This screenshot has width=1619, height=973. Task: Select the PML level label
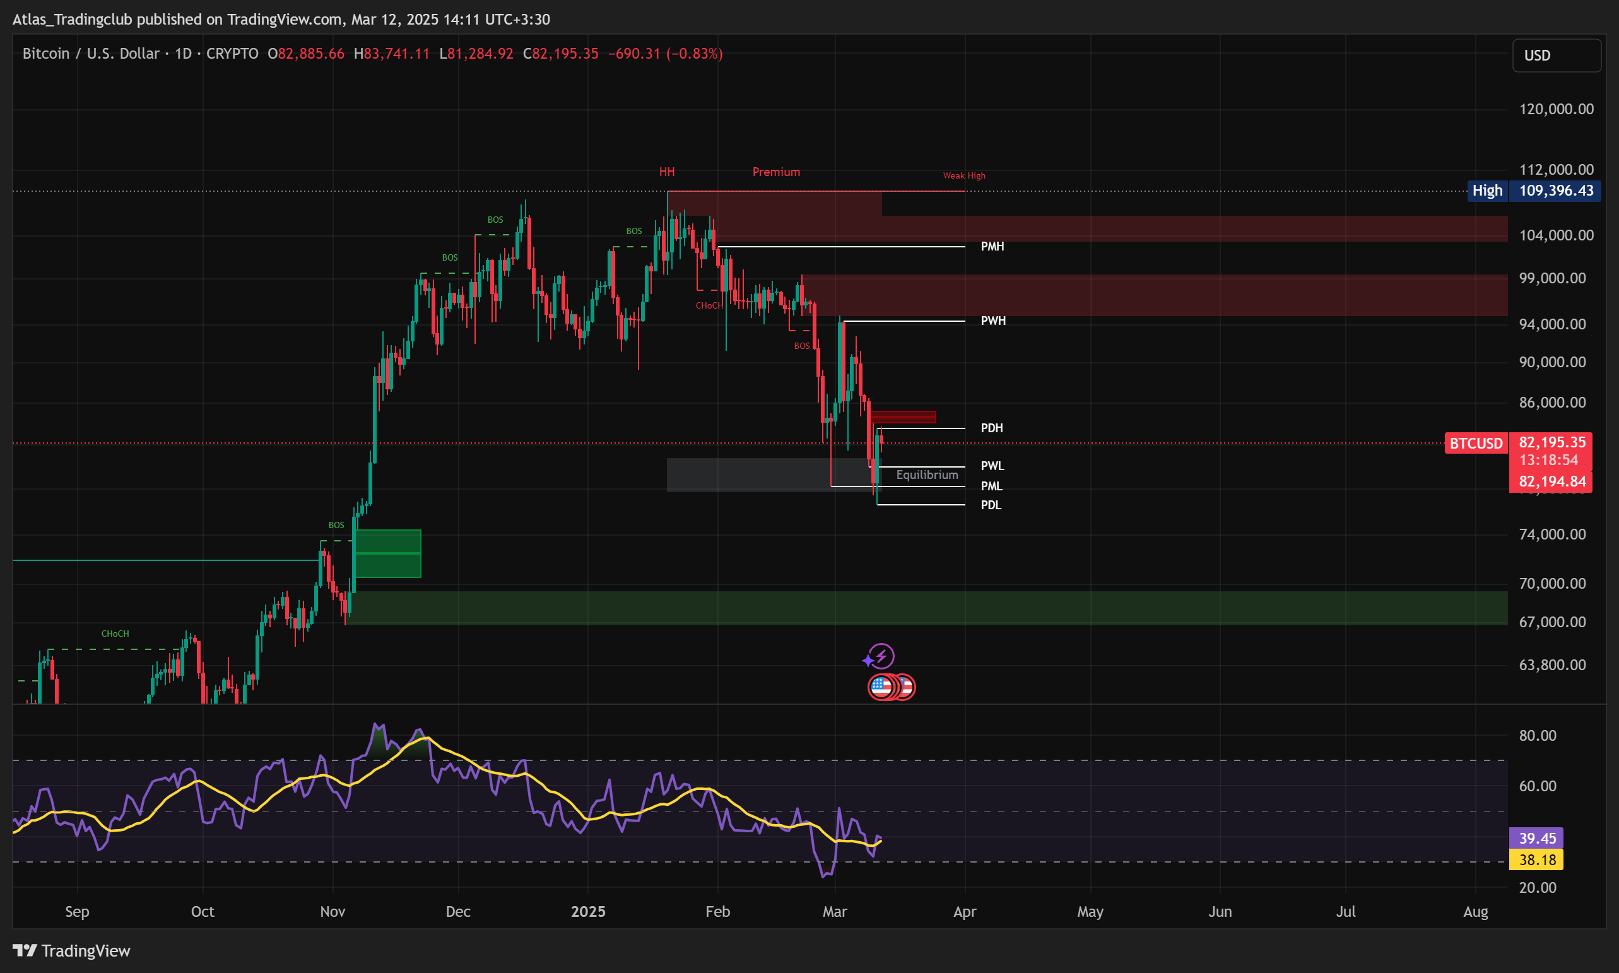point(992,486)
